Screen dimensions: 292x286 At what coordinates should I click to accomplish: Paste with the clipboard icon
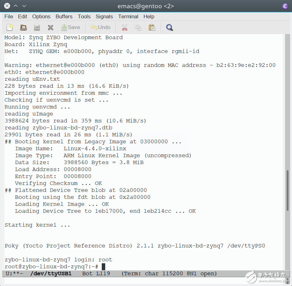[152, 27]
